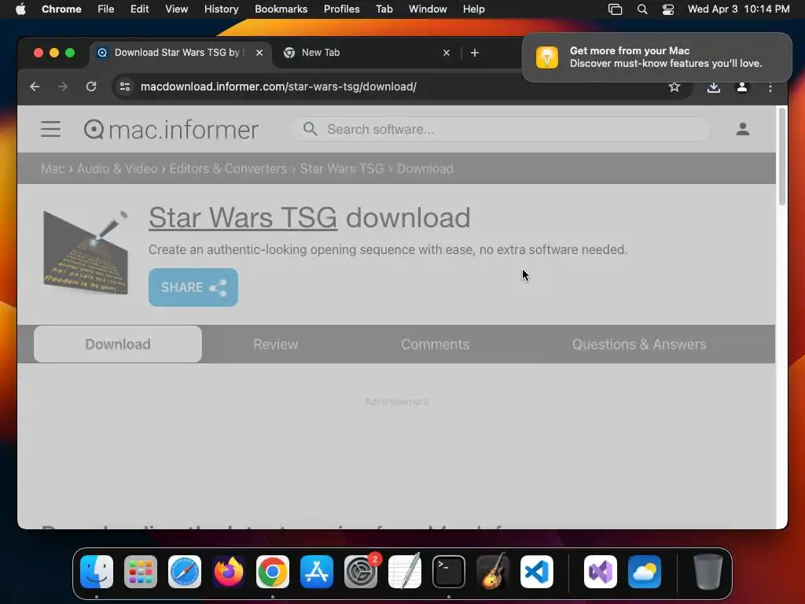The image size is (805, 604).
Task: Click the Get more from your Mac notification
Action: (656, 57)
